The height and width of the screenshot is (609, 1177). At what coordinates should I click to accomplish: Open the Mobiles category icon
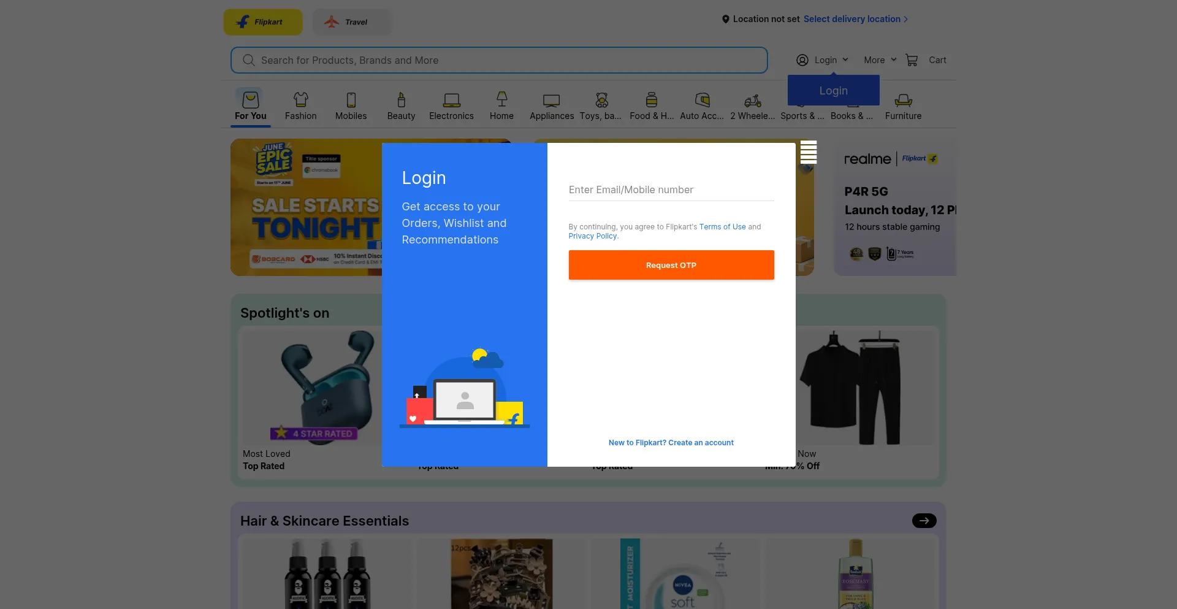(351, 99)
